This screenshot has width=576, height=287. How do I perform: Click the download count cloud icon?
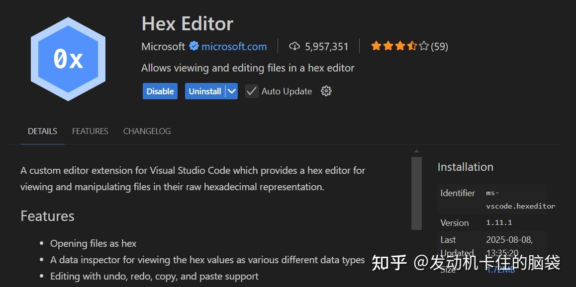click(294, 46)
